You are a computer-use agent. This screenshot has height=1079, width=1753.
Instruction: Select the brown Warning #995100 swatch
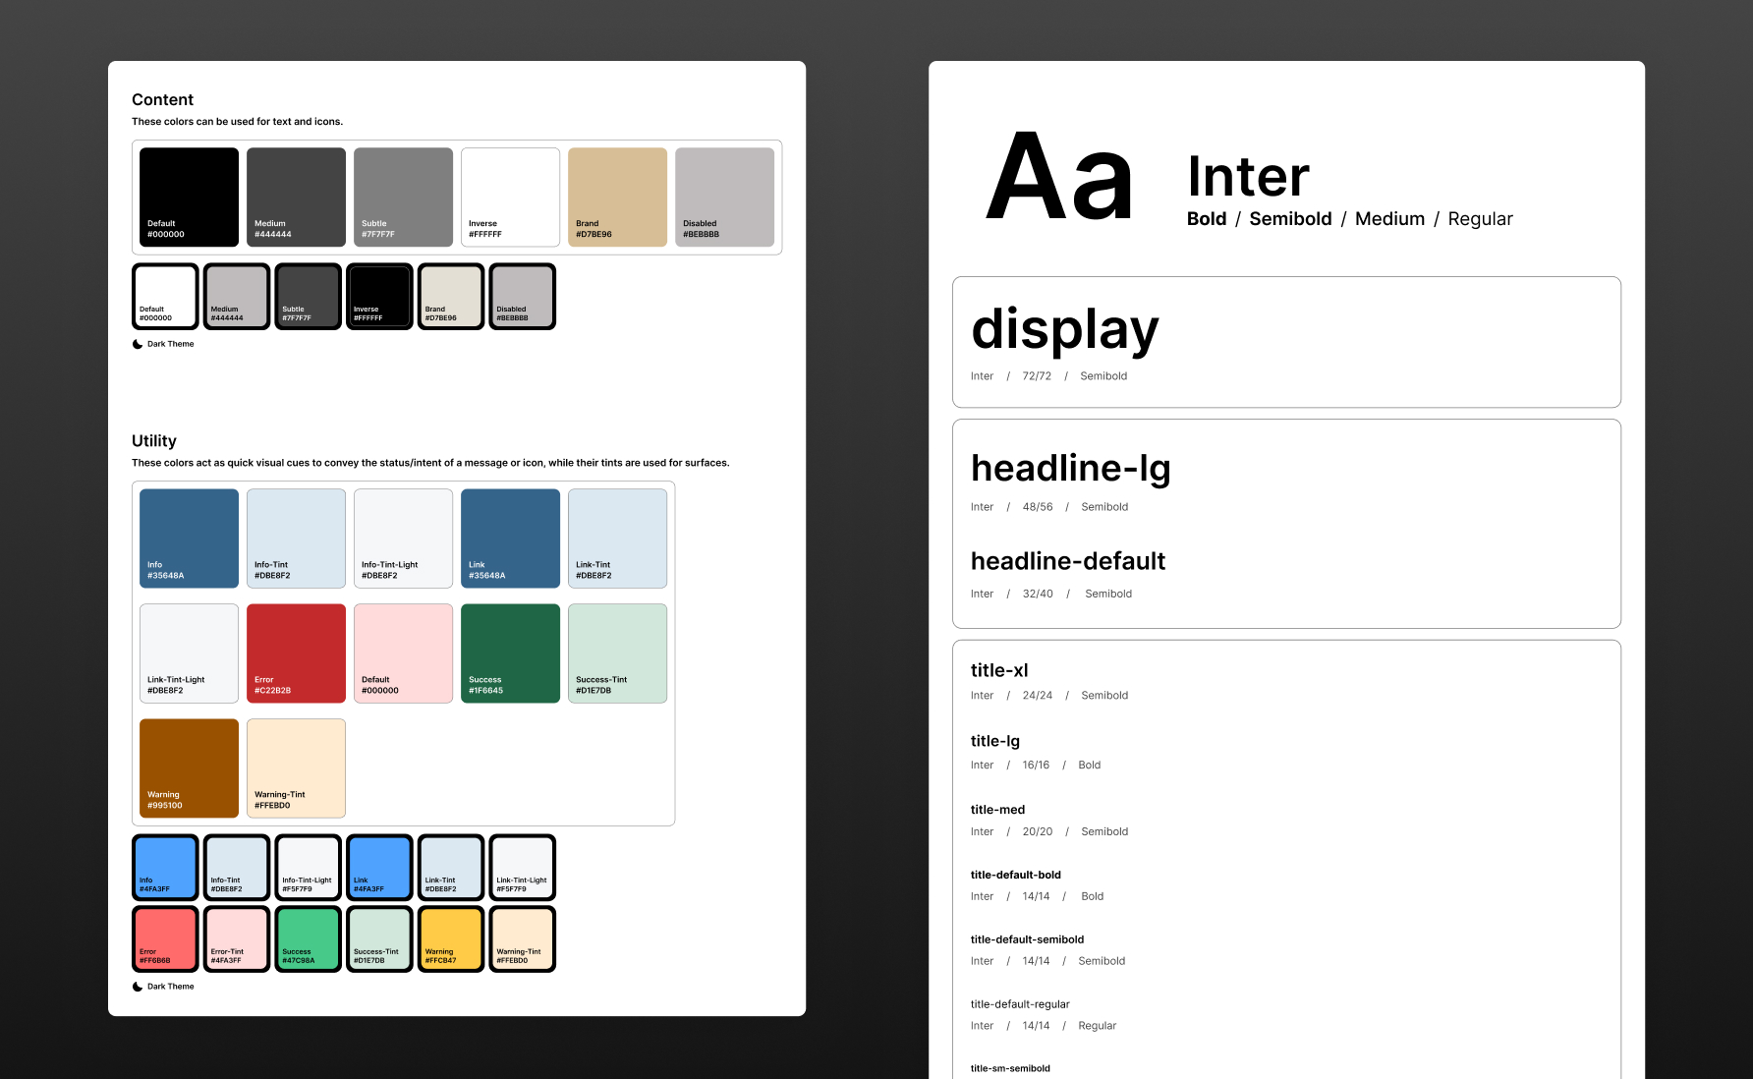(189, 768)
